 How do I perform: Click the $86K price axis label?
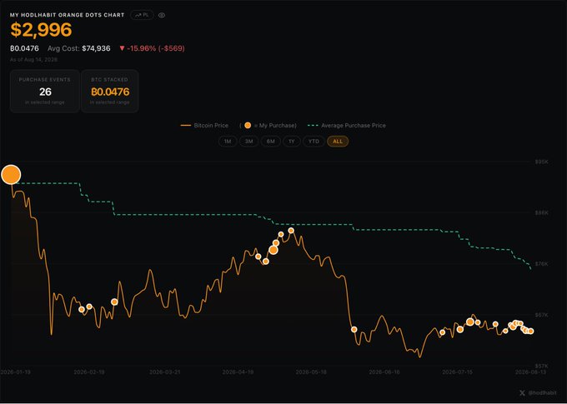point(542,213)
